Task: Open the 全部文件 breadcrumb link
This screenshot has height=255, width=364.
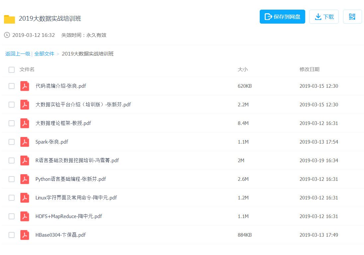Action: tap(44, 54)
